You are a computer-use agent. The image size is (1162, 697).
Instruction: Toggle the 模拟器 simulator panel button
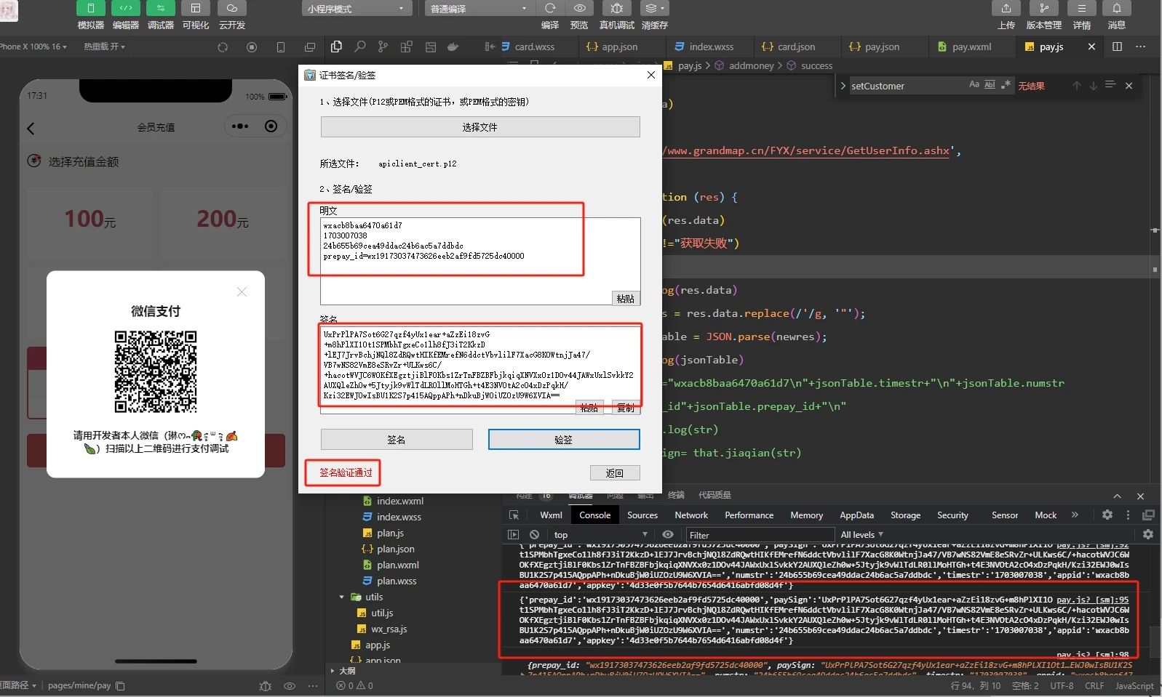click(90, 9)
